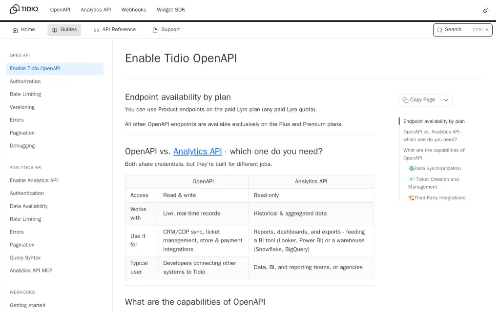Open the Webhooks top navigation item
Image resolution: width=500 pixels, height=312 pixels.
(134, 10)
